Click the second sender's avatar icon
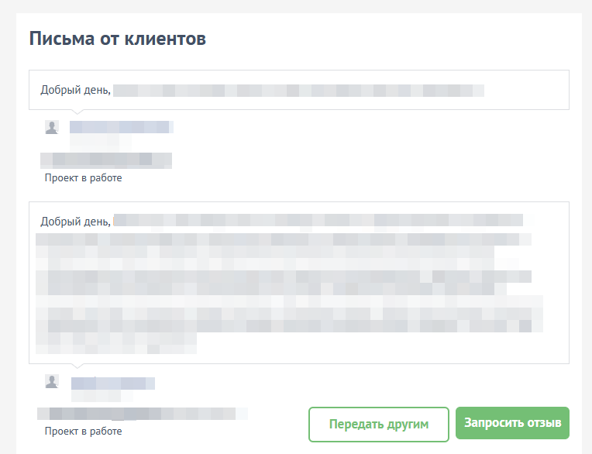592x454 pixels. click(x=51, y=381)
